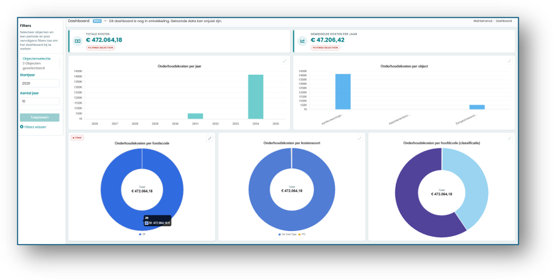Expand the Onderhoudskosten per fondscode chart
The height and width of the screenshot is (279, 553).
coord(210,139)
